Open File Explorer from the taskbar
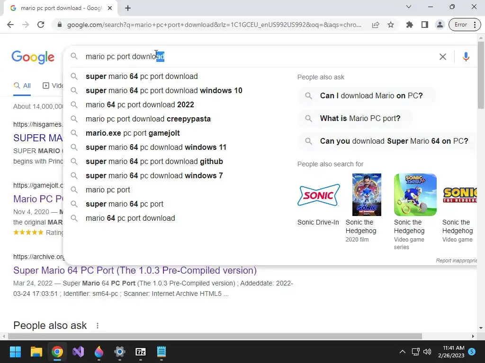 pyautogui.click(x=36, y=352)
